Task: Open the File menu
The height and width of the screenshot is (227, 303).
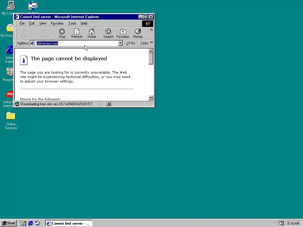Action: coord(22,23)
